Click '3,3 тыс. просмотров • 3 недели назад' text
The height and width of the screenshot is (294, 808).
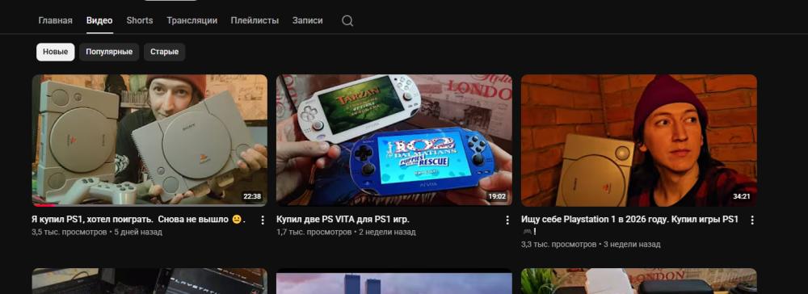[x=591, y=245]
